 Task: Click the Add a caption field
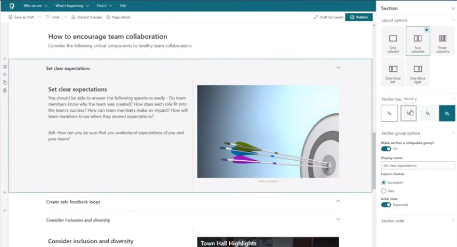click(x=268, y=181)
